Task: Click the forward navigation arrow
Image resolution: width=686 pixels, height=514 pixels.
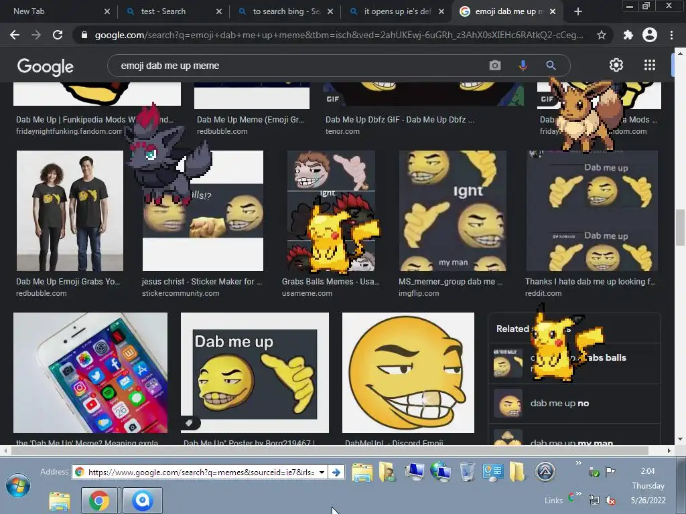Action: pyautogui.click(x=36, y=35)
